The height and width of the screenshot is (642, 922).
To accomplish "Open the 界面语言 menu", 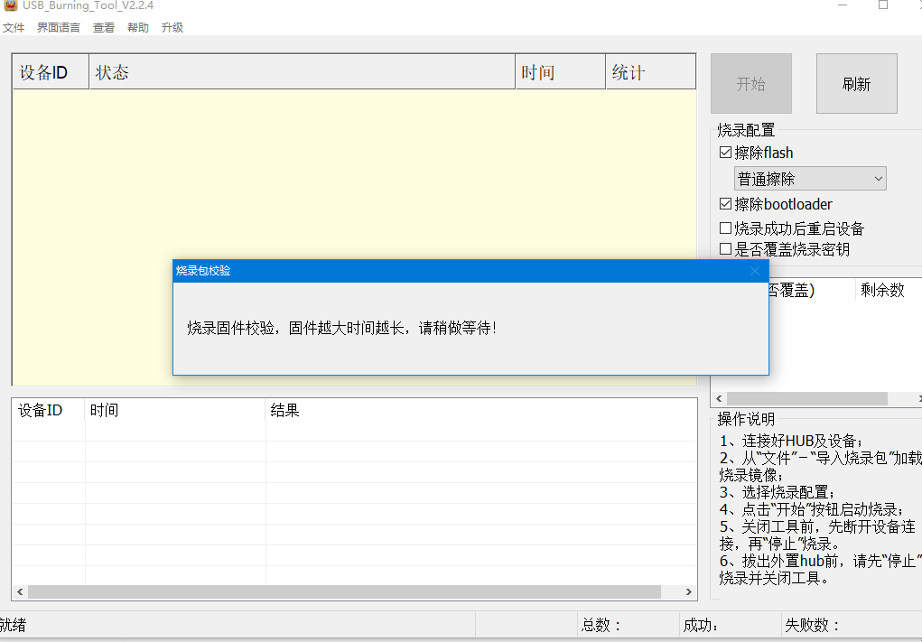I will point(59,28).
